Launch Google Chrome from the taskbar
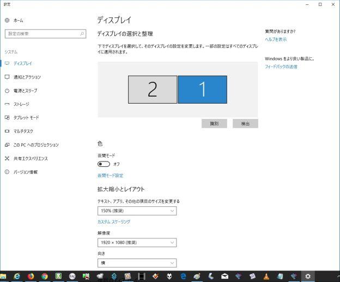Viewport: 340px width, 282px height. (45, 276)
